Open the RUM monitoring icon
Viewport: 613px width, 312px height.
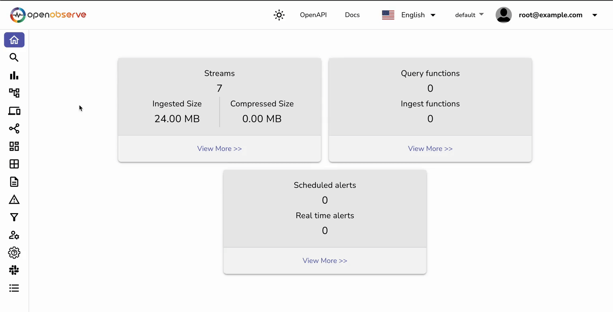[14, 111]
